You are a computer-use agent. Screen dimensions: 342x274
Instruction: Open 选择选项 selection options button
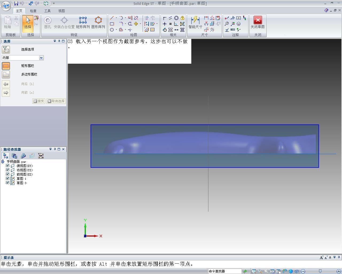pyautogui.click(x=6, y=50)
